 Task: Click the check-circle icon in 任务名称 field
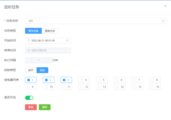163,21
